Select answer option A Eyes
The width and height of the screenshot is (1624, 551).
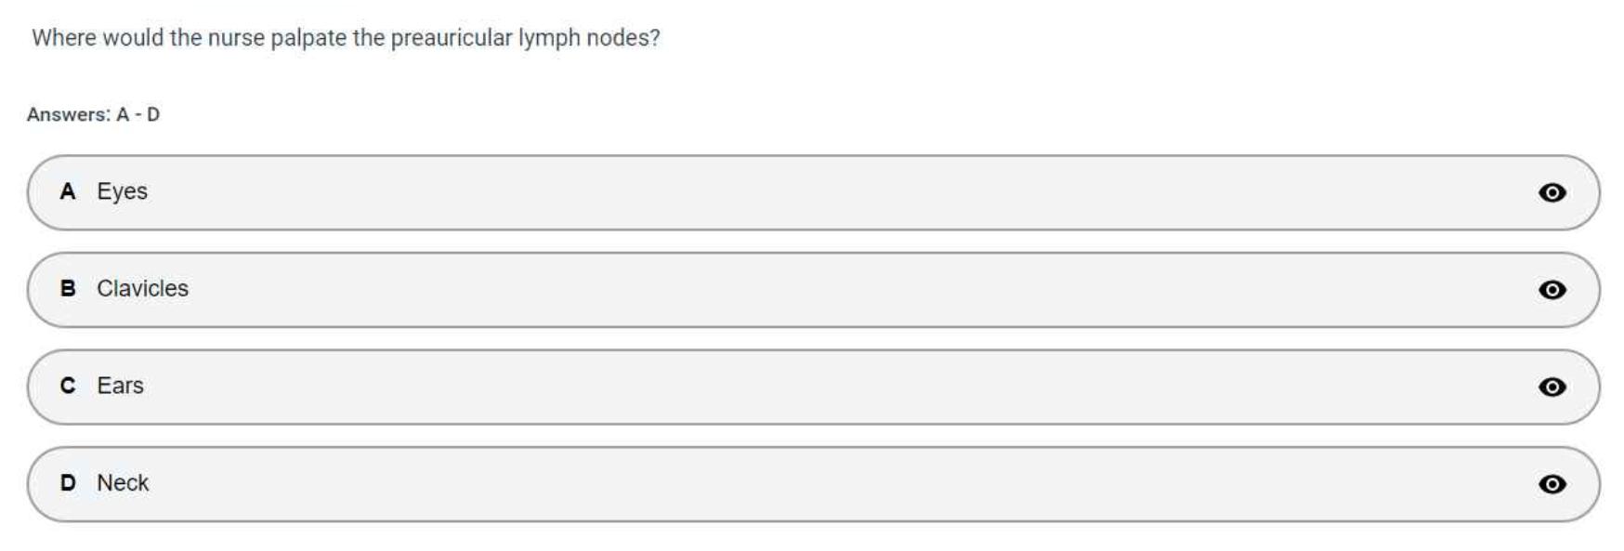tap(743, 192)
